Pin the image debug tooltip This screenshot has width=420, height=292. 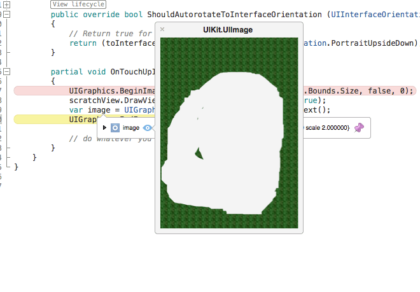pyautogui.click(x=360, y=128)
